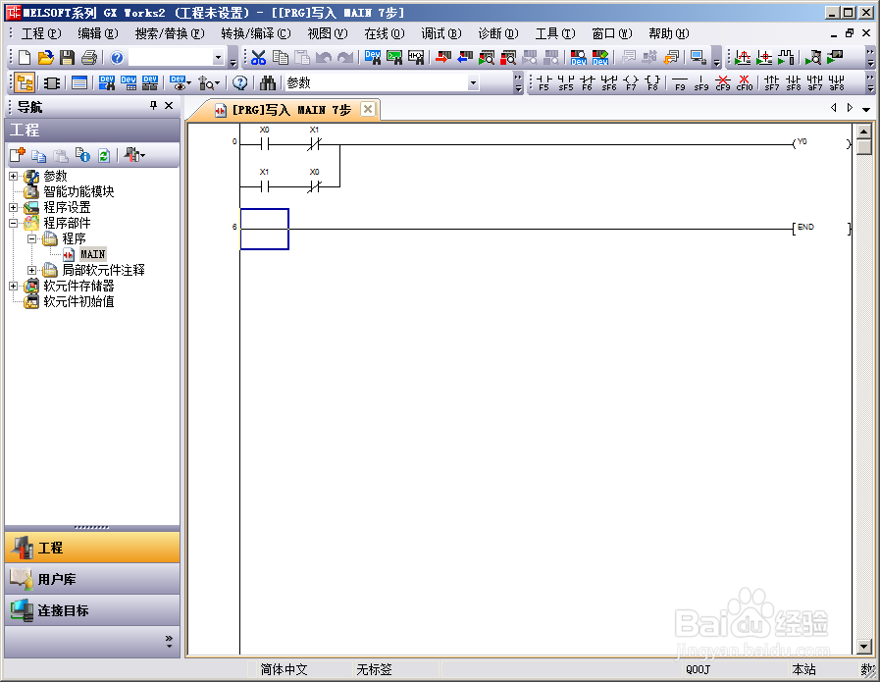
Task: Open the top toolbar empty combo dropdown
Action: click(x=219, y=57)
